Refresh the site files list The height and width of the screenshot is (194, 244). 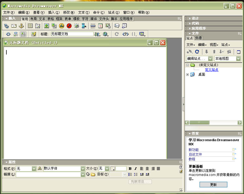tap(197, 52)
